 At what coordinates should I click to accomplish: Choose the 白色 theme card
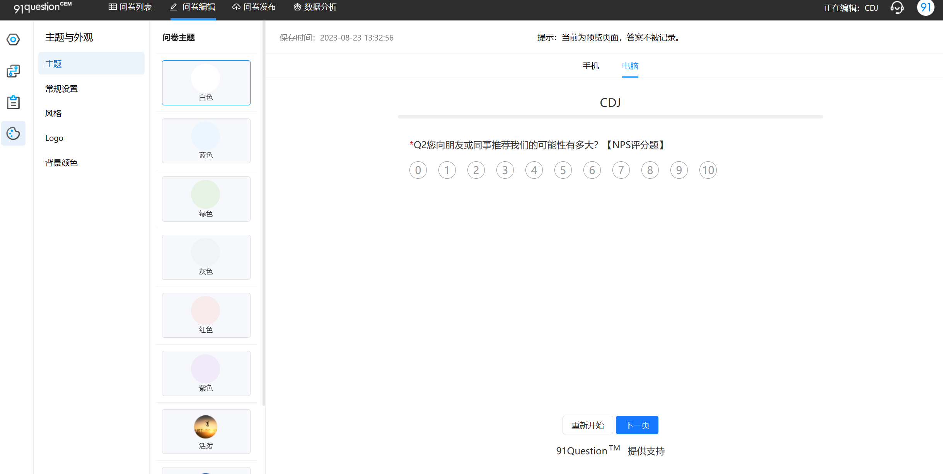pyautogui.click(x=206, y=83)
